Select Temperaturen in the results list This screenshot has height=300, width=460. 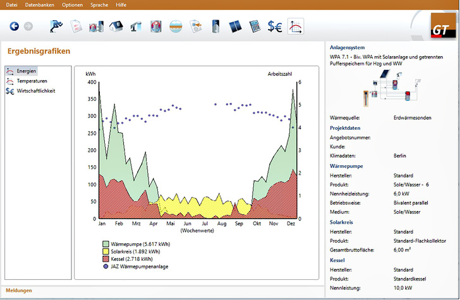(31, 81)
